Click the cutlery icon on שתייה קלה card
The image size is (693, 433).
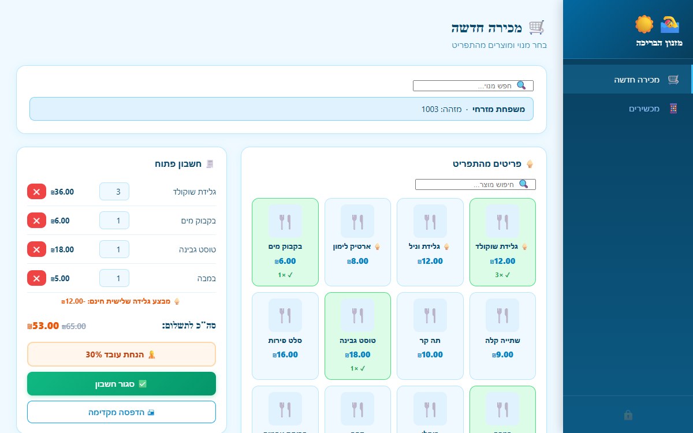[502, 315]
